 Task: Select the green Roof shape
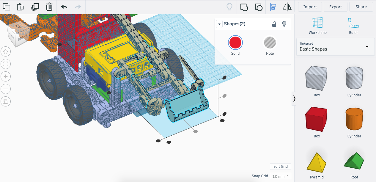354,161
